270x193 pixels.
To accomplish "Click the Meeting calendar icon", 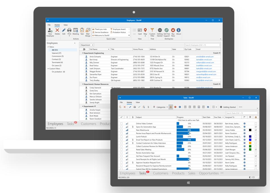I will click(x=76, y=30).
